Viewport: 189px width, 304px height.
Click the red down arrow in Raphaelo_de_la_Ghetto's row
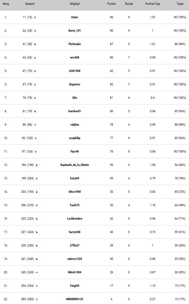pos(36,165)
